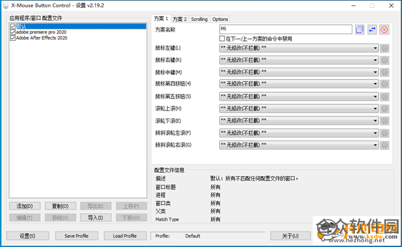The image size is (402, 247).
Task: Close the X-Mouse Button Control window
Action: [x=391, y=5]
